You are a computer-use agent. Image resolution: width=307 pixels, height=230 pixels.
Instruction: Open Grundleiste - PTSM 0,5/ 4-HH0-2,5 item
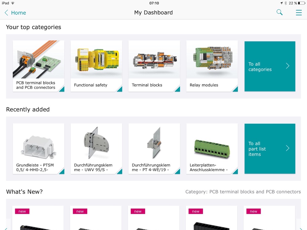coord(38,148)
